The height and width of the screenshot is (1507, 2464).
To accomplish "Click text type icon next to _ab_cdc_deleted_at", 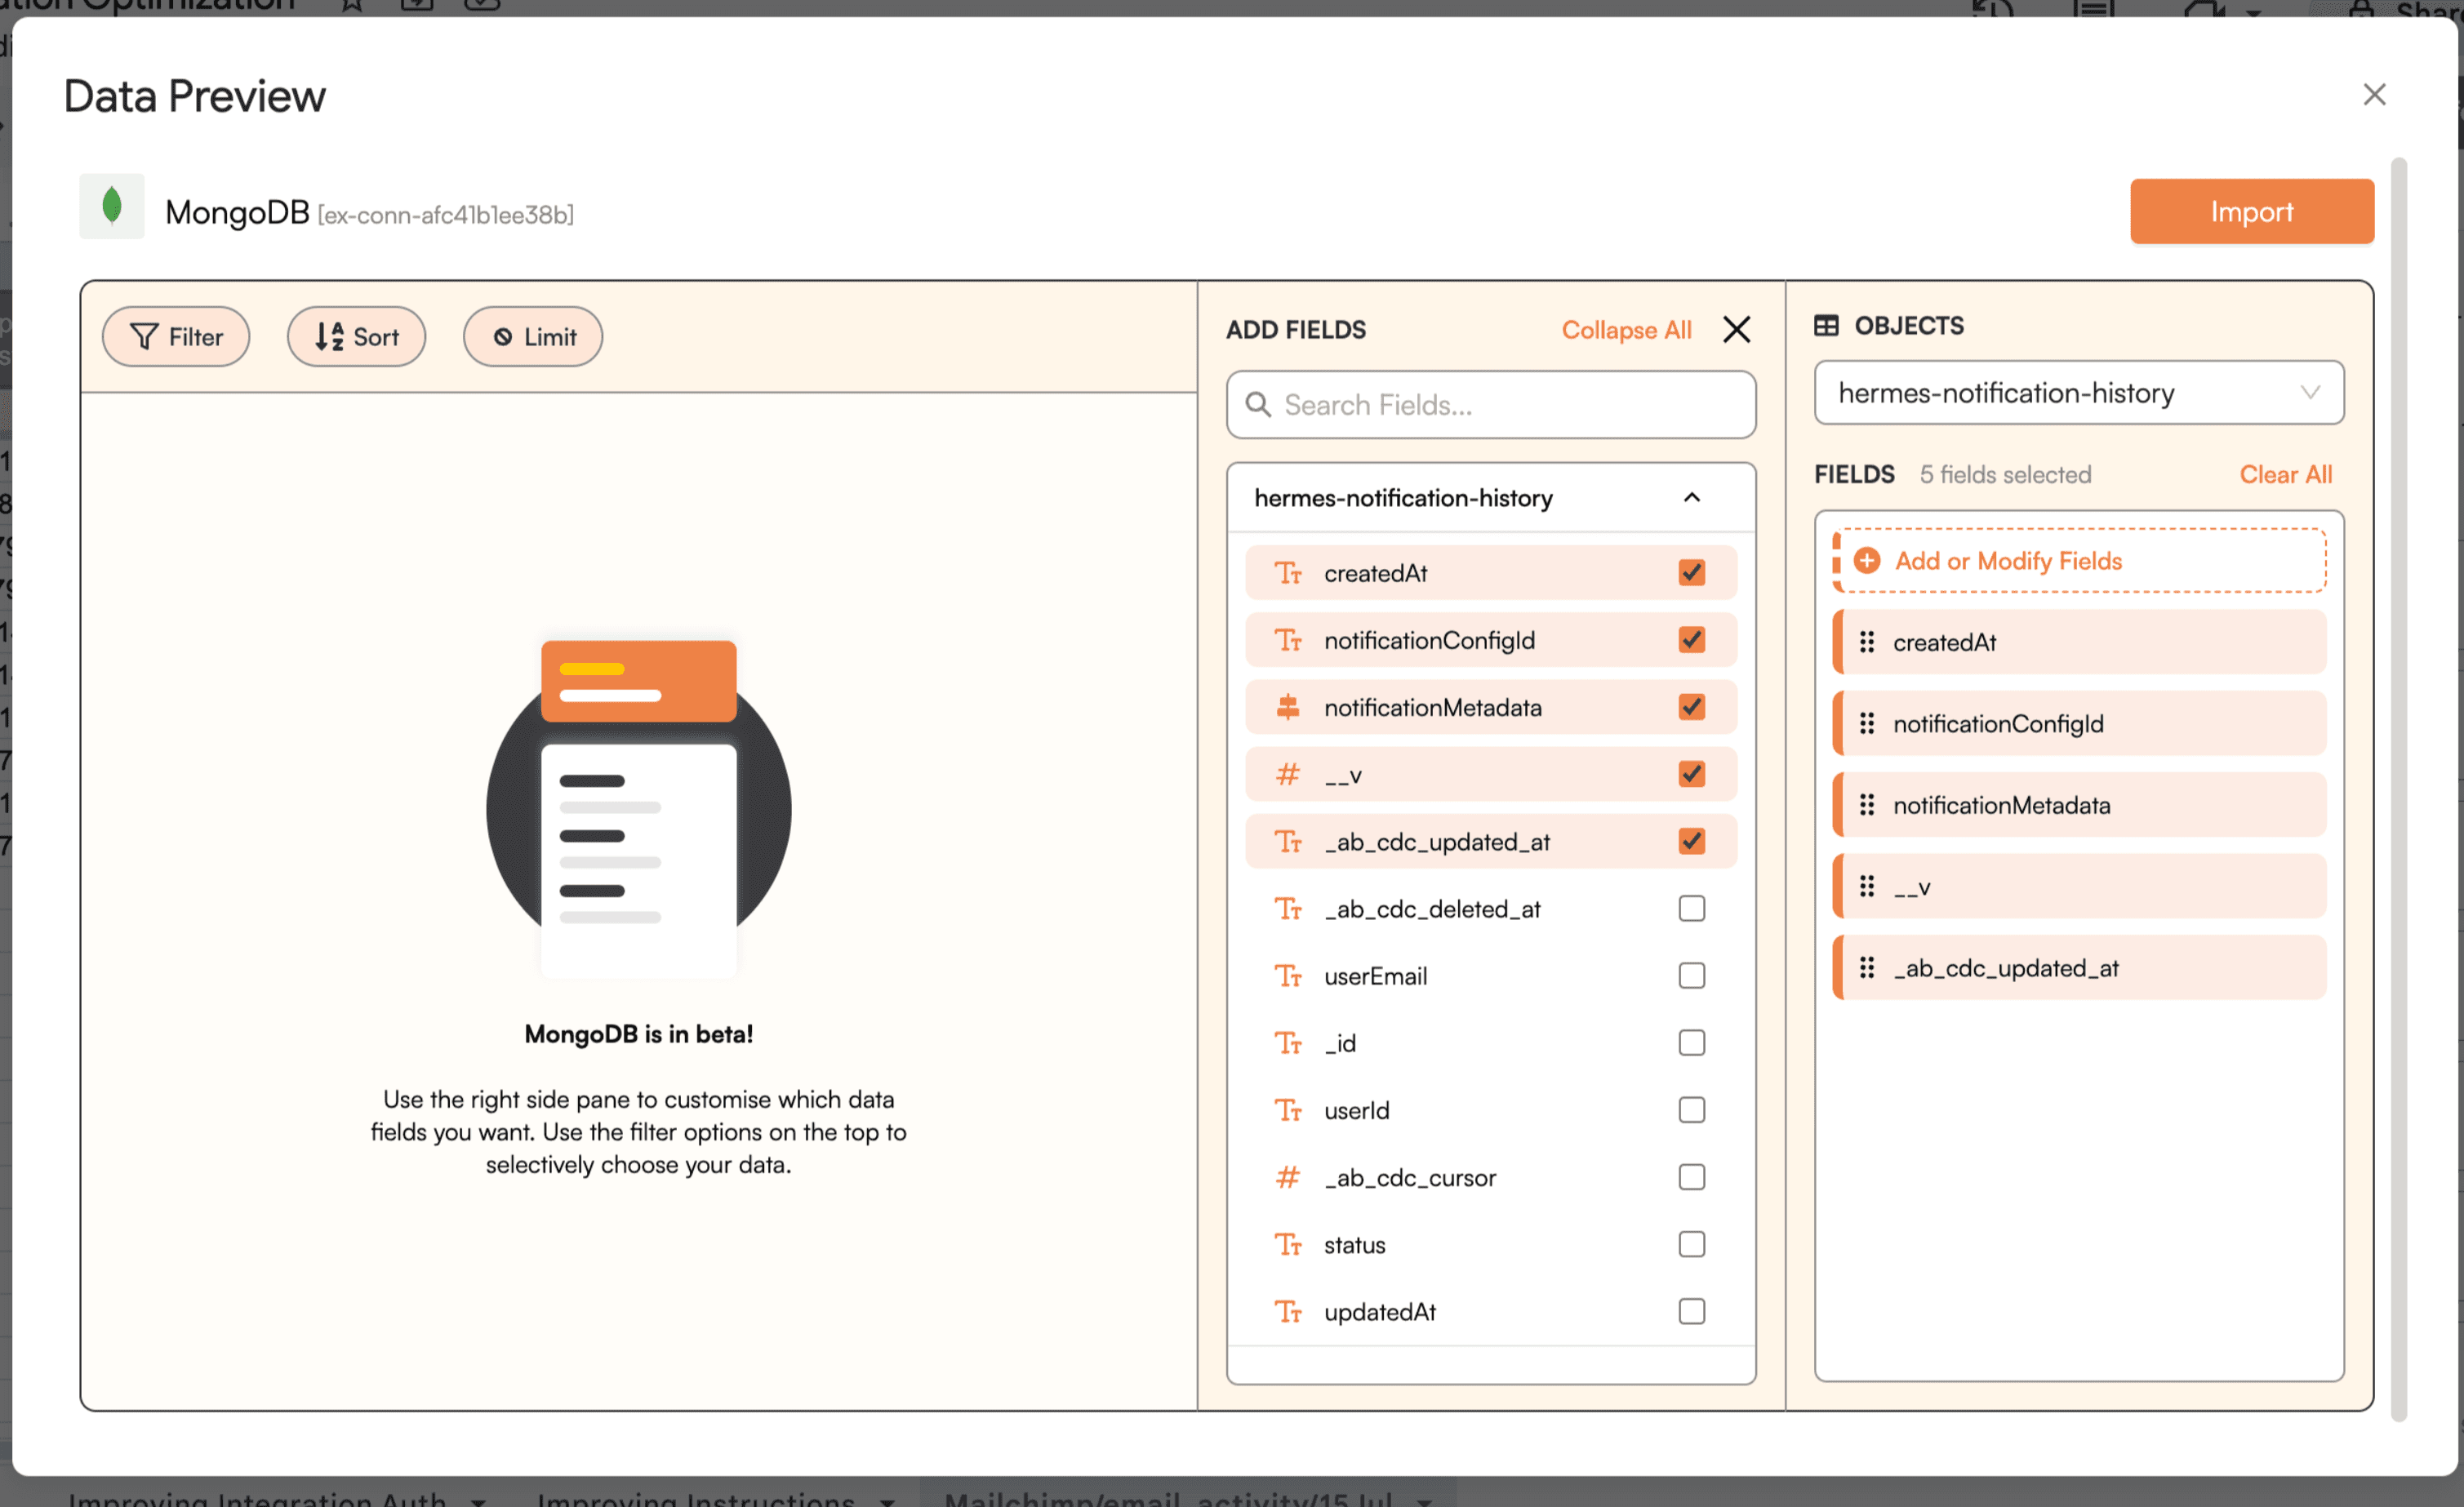I will [x=1288, y=909].
